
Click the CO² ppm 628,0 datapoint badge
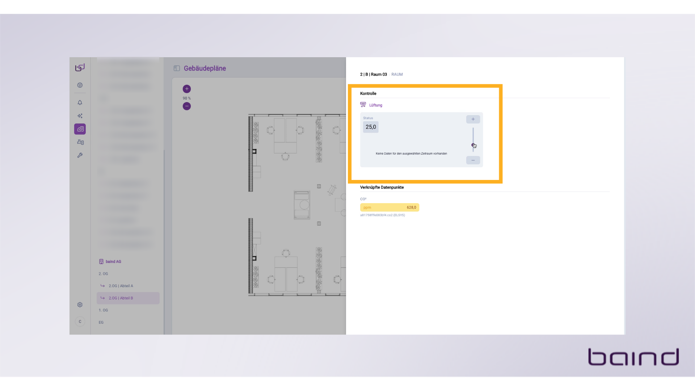[389, 207]
